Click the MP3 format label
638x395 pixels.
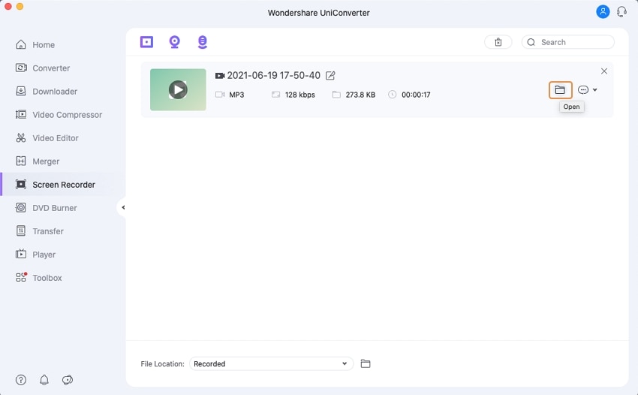236,95
